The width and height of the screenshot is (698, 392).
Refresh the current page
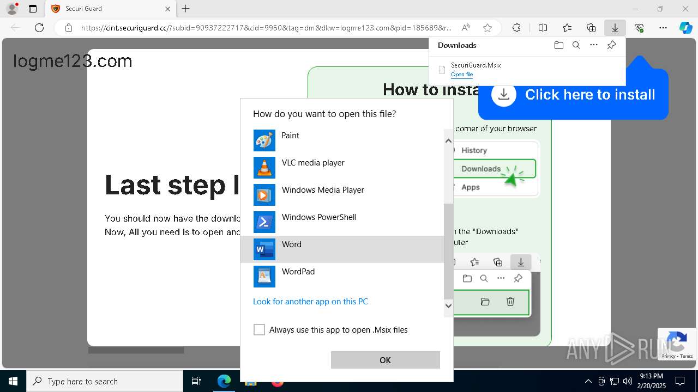pyautogui.click(x=39, y=28)
